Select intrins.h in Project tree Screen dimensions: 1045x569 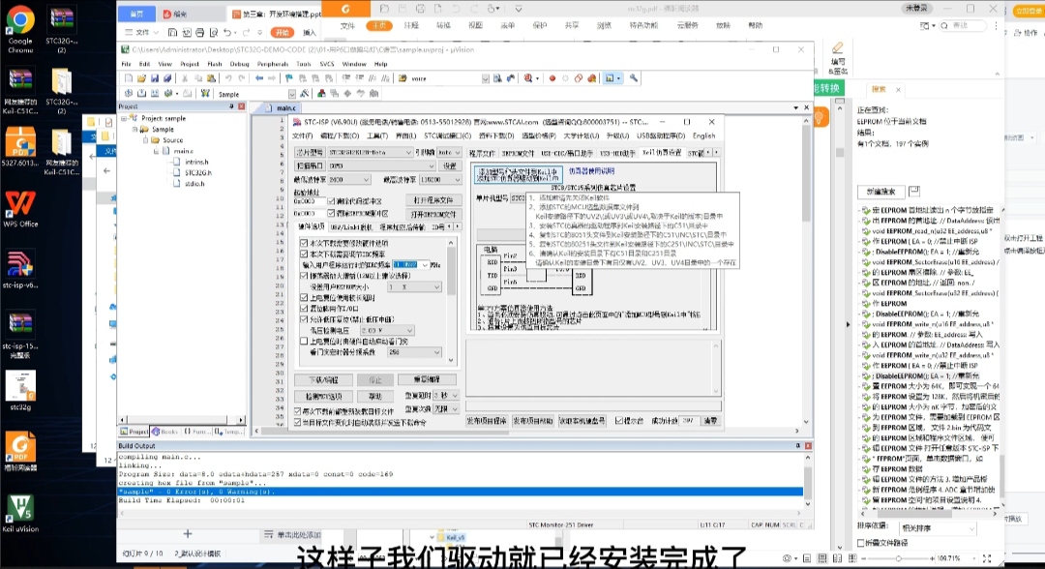point(195,162)
